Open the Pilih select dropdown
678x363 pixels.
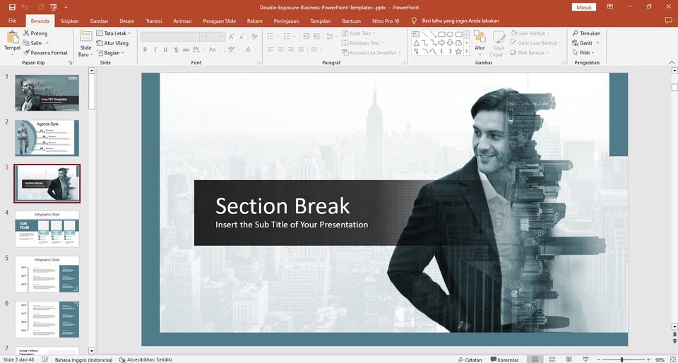pos(583,53)
